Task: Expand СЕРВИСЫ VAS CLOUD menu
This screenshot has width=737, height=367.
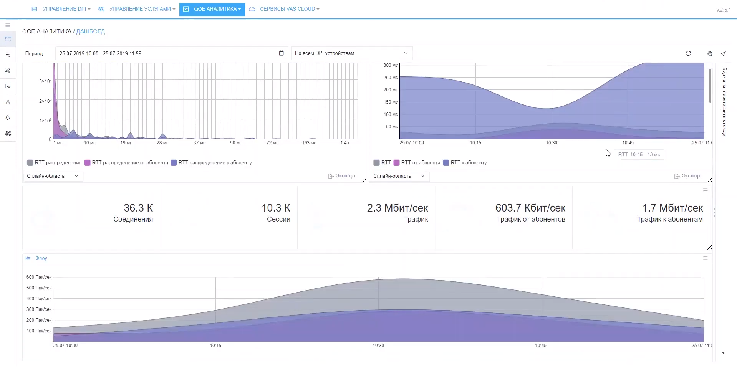Action: (x=284, y=9)
